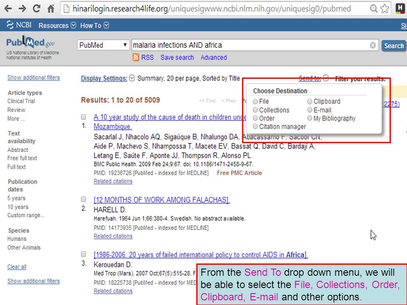Screen dimensions: 407x305
Task: Filter by Full text availability
Action: coord(17,167)
